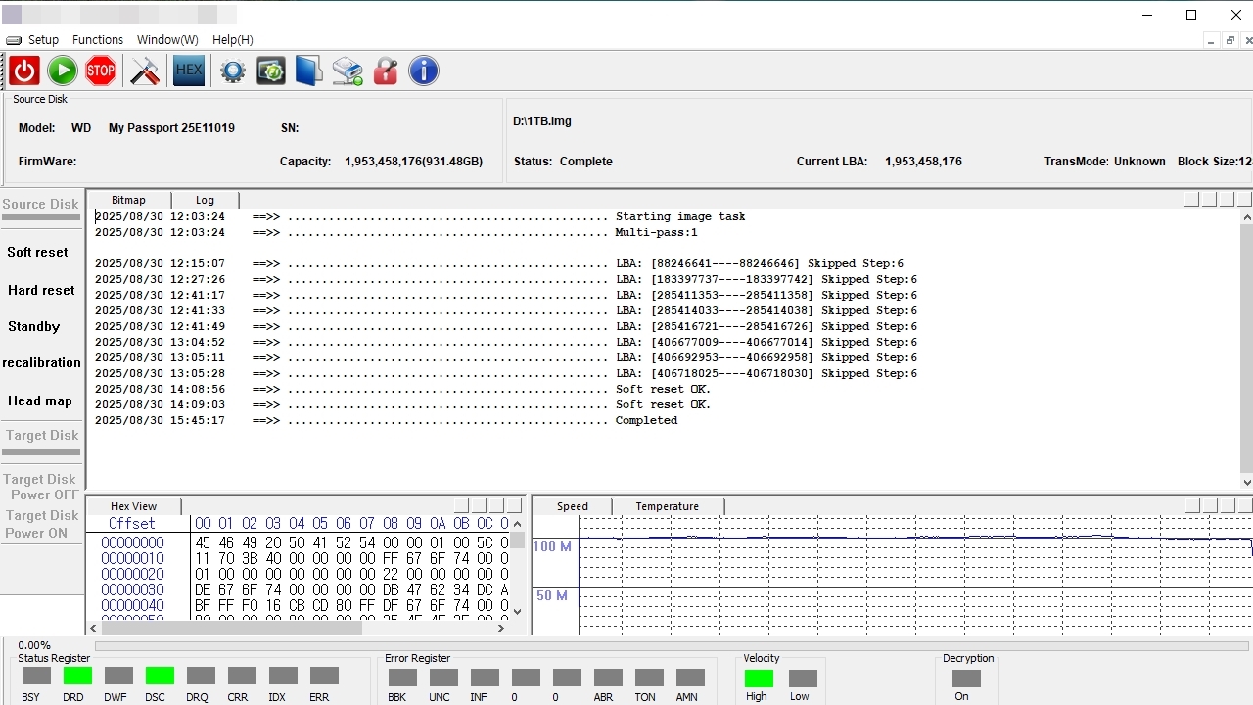Toggle the Low velocity indicator
The image size is (1253, 705).
point(803,678)
